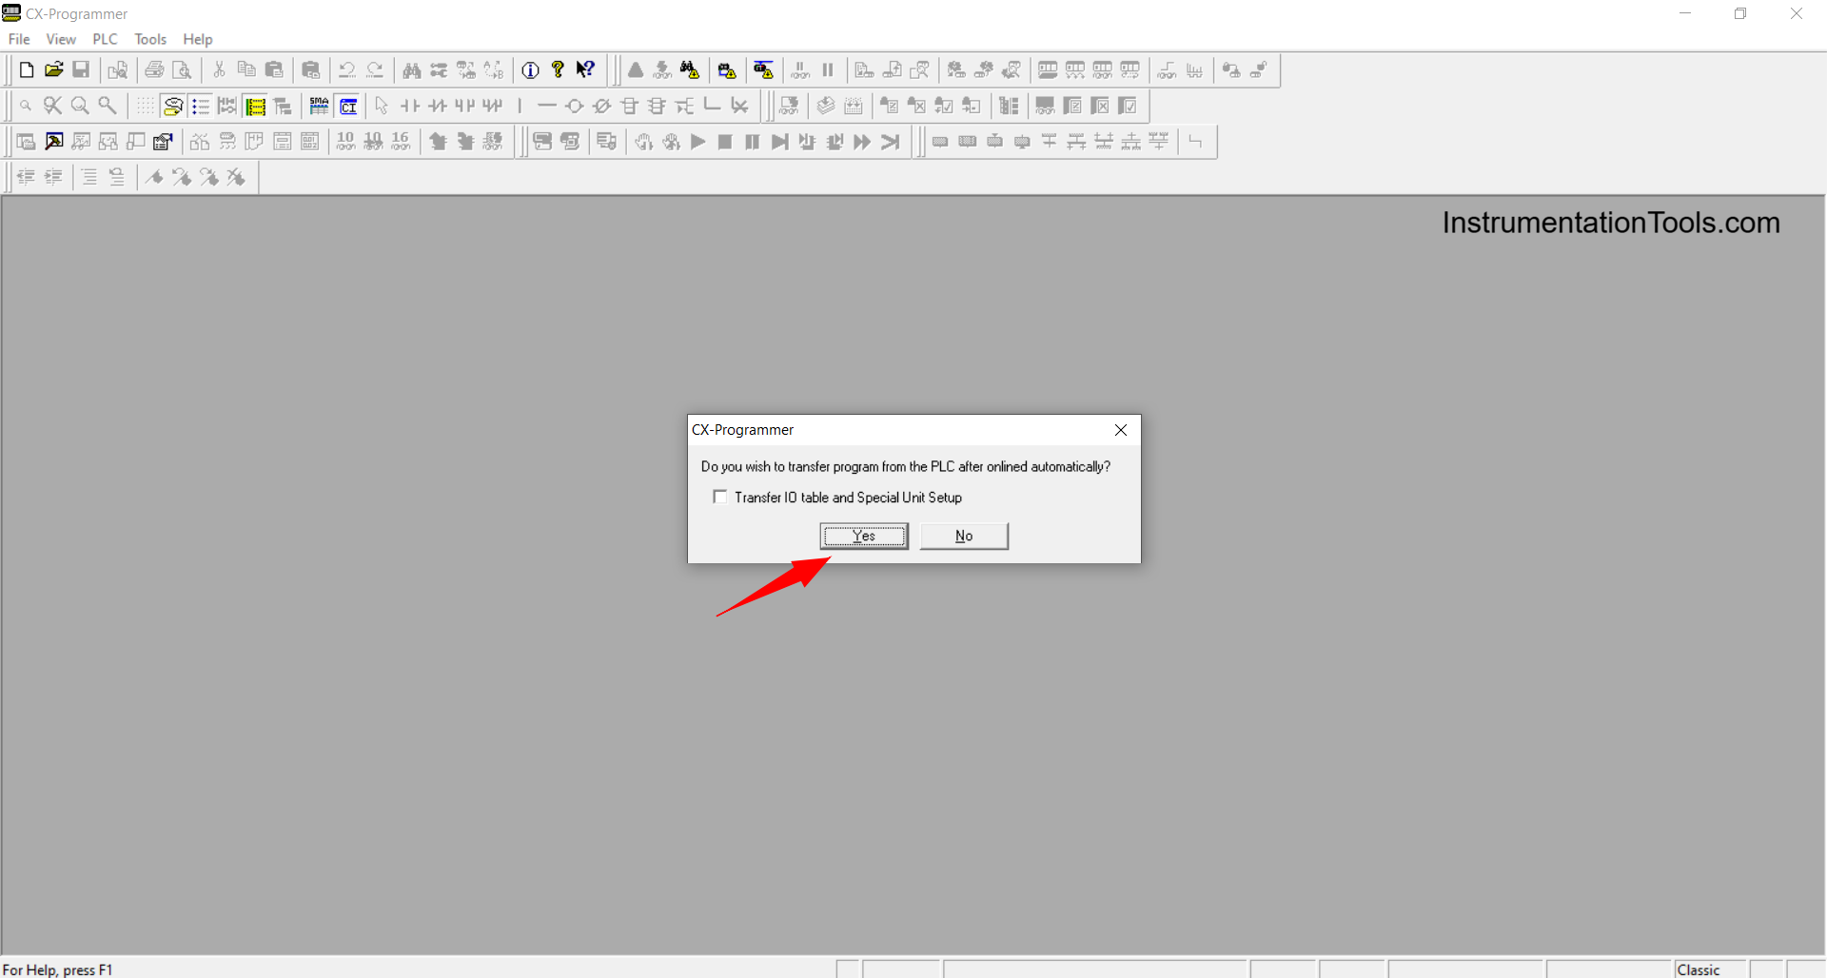Confirm with the Yes button
The height and width of the screenshot is (978, 1827).
(x=864, y=536)
